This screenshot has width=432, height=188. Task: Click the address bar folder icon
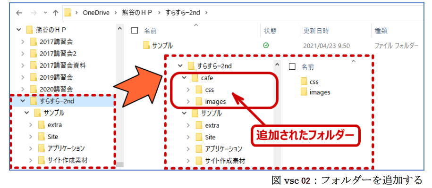point(68,13)
